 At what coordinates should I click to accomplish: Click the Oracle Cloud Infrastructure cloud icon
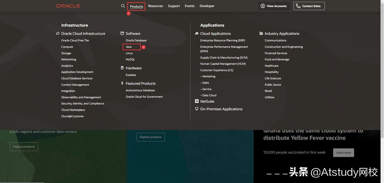point(58,33)
